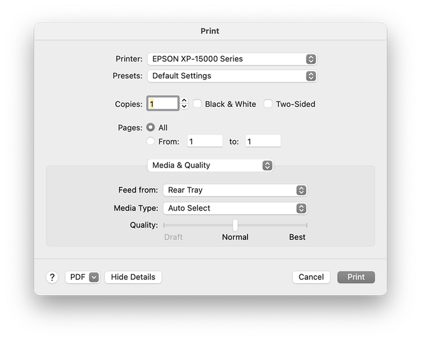Open the Printer dropdown for EPSON XP-15000
421x340 pixels.
(232, 59)
